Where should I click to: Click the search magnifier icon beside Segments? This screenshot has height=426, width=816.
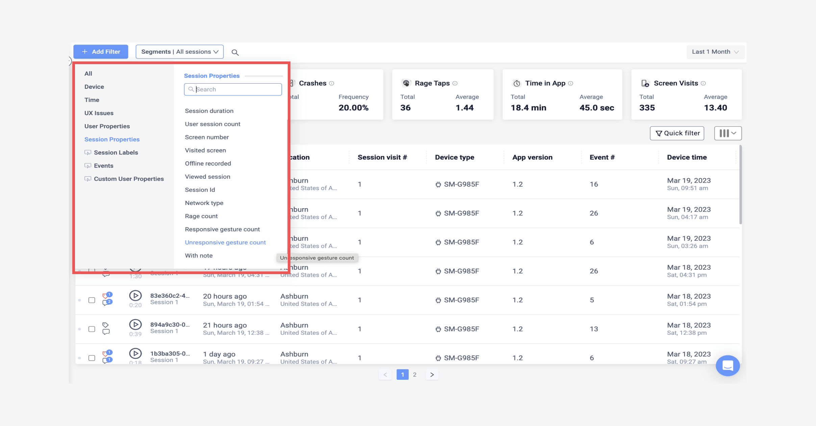(235, 52)
